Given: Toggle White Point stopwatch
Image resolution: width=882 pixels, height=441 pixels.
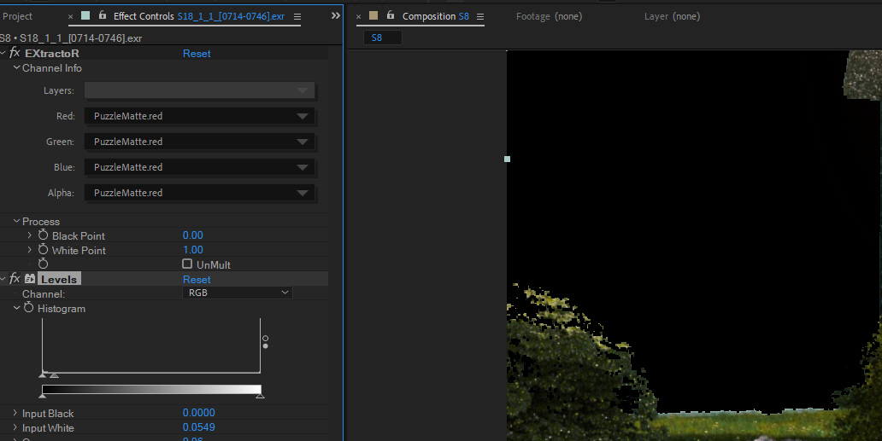Looking at the screenshot, I should pyautogui.click(x=44, y=250).
